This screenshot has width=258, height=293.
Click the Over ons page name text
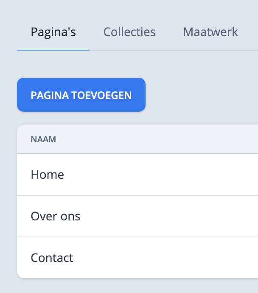56,216
